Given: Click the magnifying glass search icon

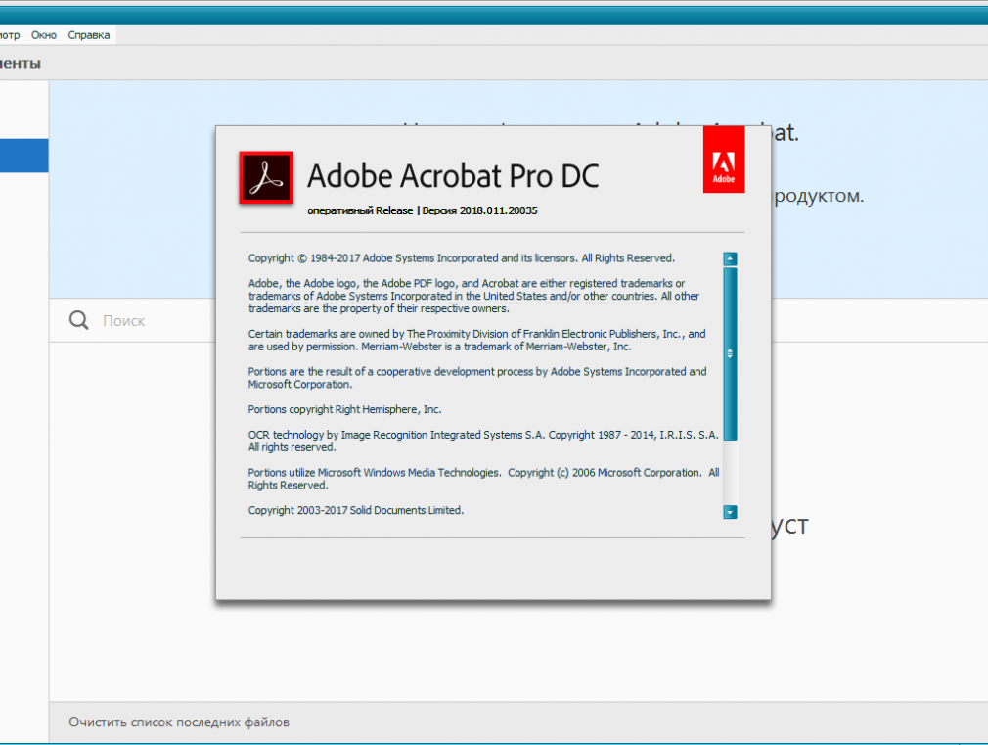Looking at the screenshot, I should [x=79, y=320].
